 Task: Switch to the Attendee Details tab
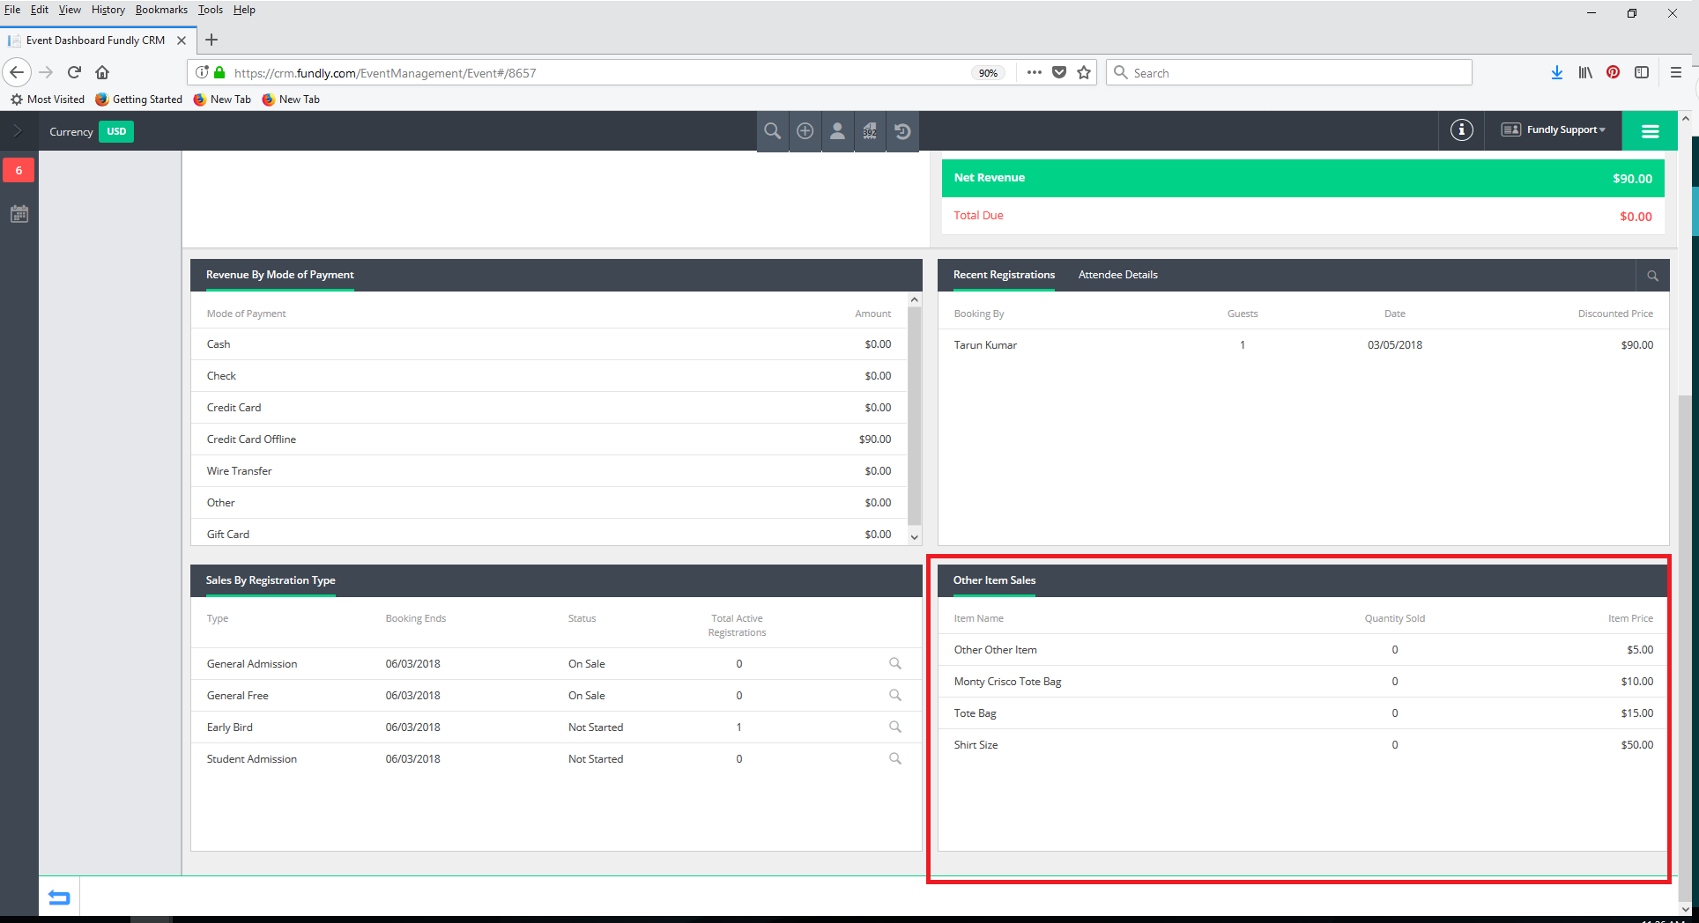pos(1117,275)
